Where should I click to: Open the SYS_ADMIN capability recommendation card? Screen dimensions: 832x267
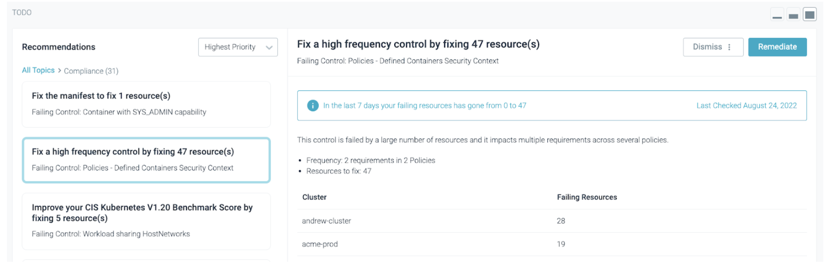[x=146, y=104]
